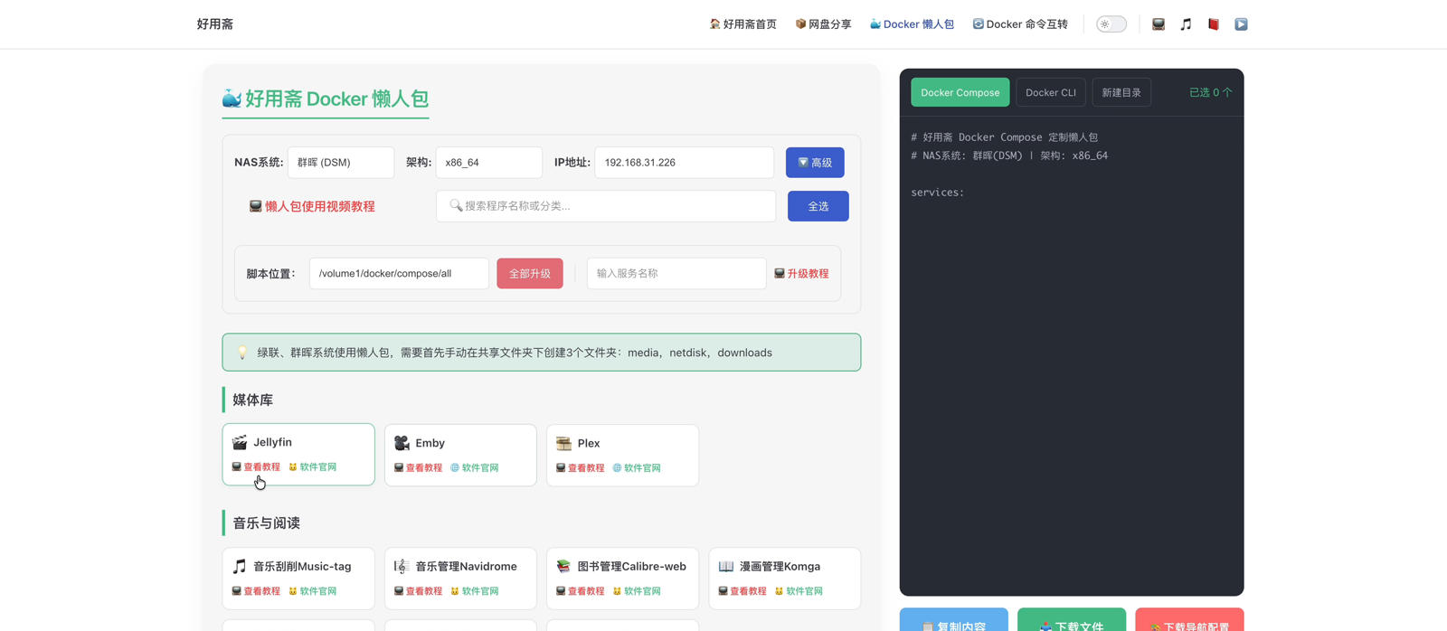Click the Plex card icon
This screenshot has width=1447, height=631.
(x=563, y=443)
